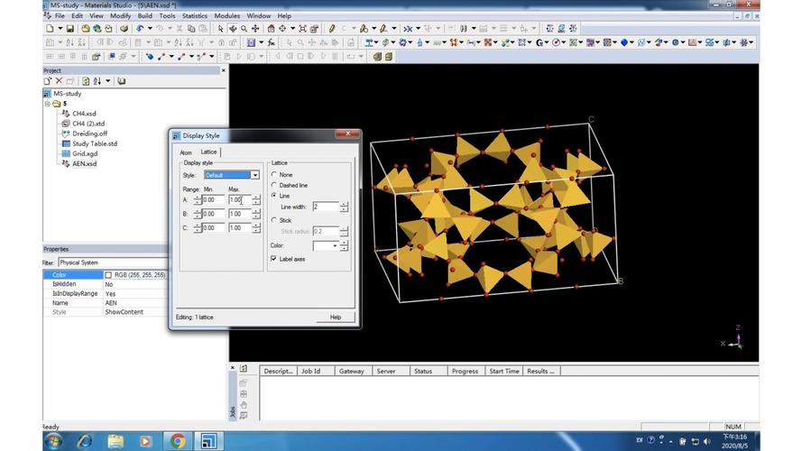
Task: Click the Help button in Display Style
Action: tap(335, 318)
